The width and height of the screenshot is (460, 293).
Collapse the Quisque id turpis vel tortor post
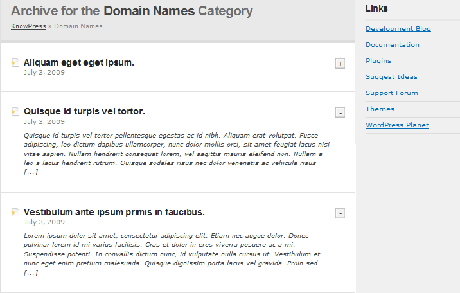(340, 112)
